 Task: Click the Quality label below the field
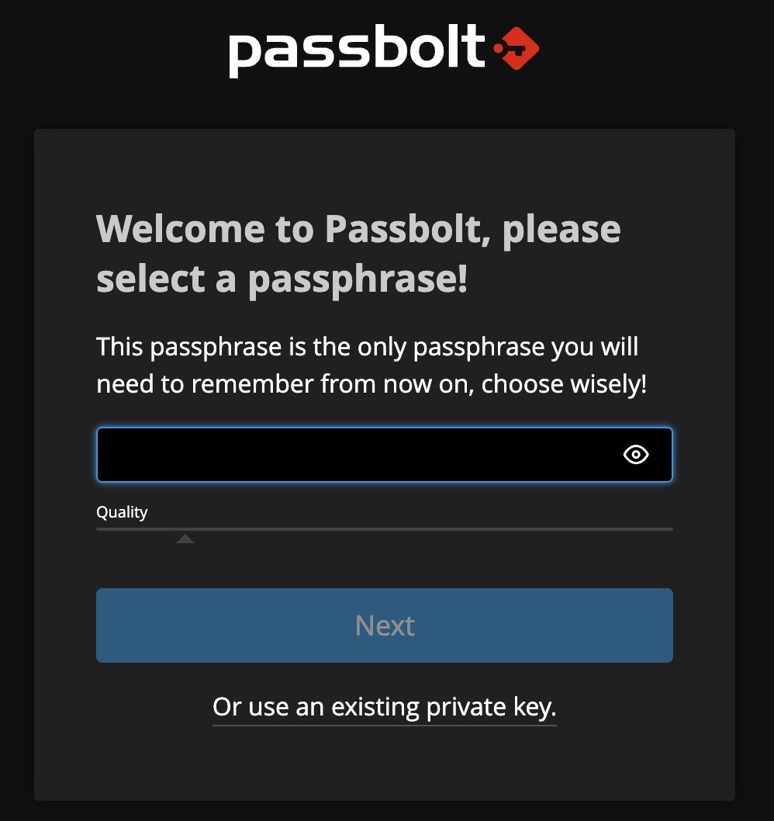121,511
